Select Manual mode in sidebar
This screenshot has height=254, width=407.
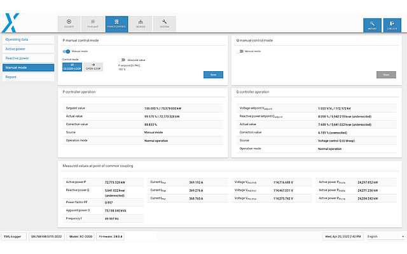tap(28, 67)
